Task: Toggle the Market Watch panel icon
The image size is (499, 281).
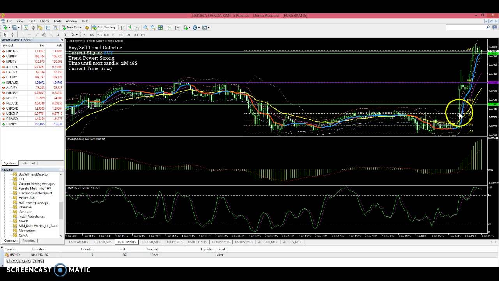Action: pos(26,28)
